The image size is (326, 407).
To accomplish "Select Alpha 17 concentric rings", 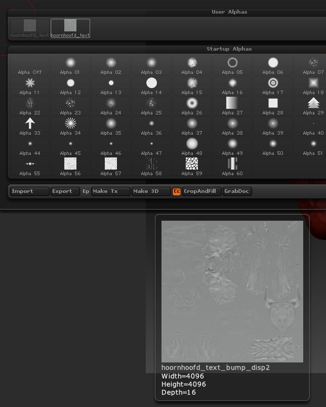I will point(273,86).
